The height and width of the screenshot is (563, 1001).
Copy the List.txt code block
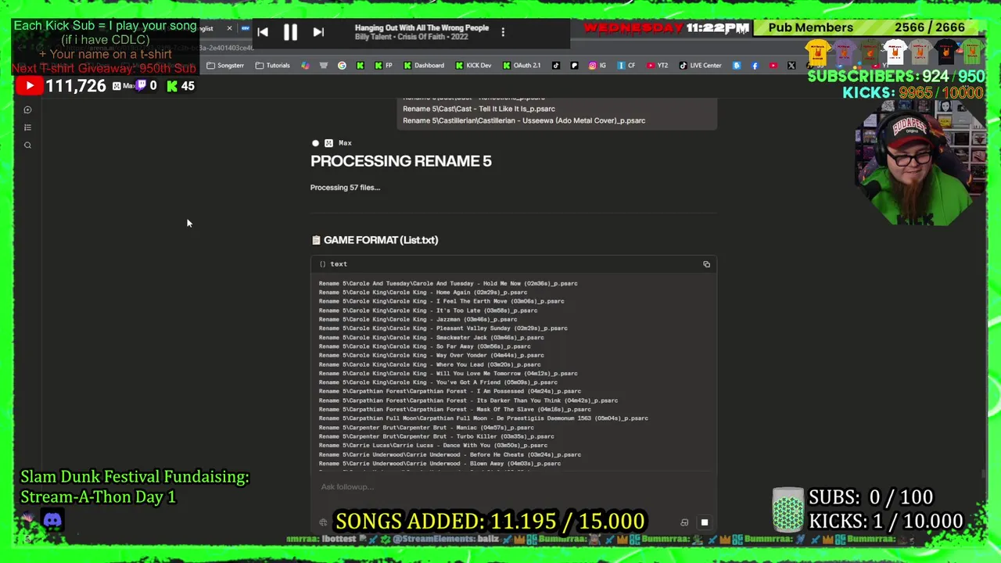(x=706, y=264)
